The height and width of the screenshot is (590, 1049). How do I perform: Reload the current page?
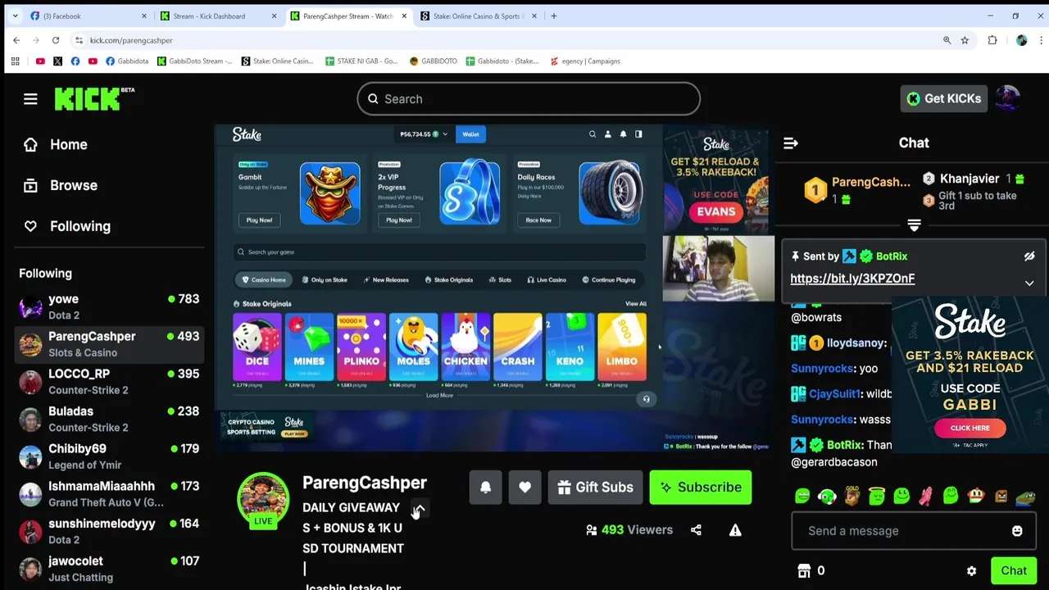(56, 40)
